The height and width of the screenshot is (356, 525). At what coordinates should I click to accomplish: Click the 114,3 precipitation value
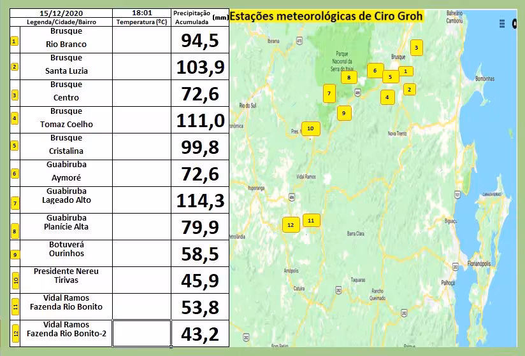[x=200, y=200]
